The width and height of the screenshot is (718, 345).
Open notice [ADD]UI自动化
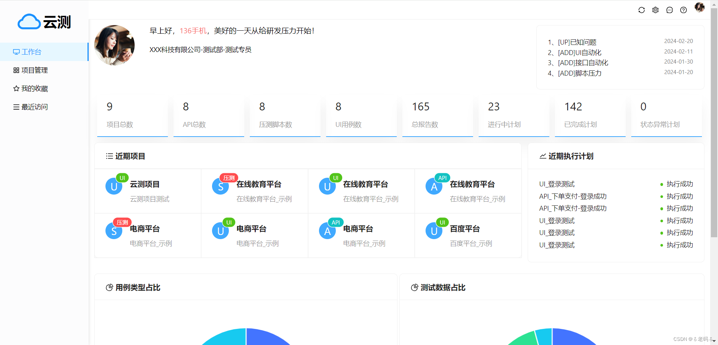point(580,53)
